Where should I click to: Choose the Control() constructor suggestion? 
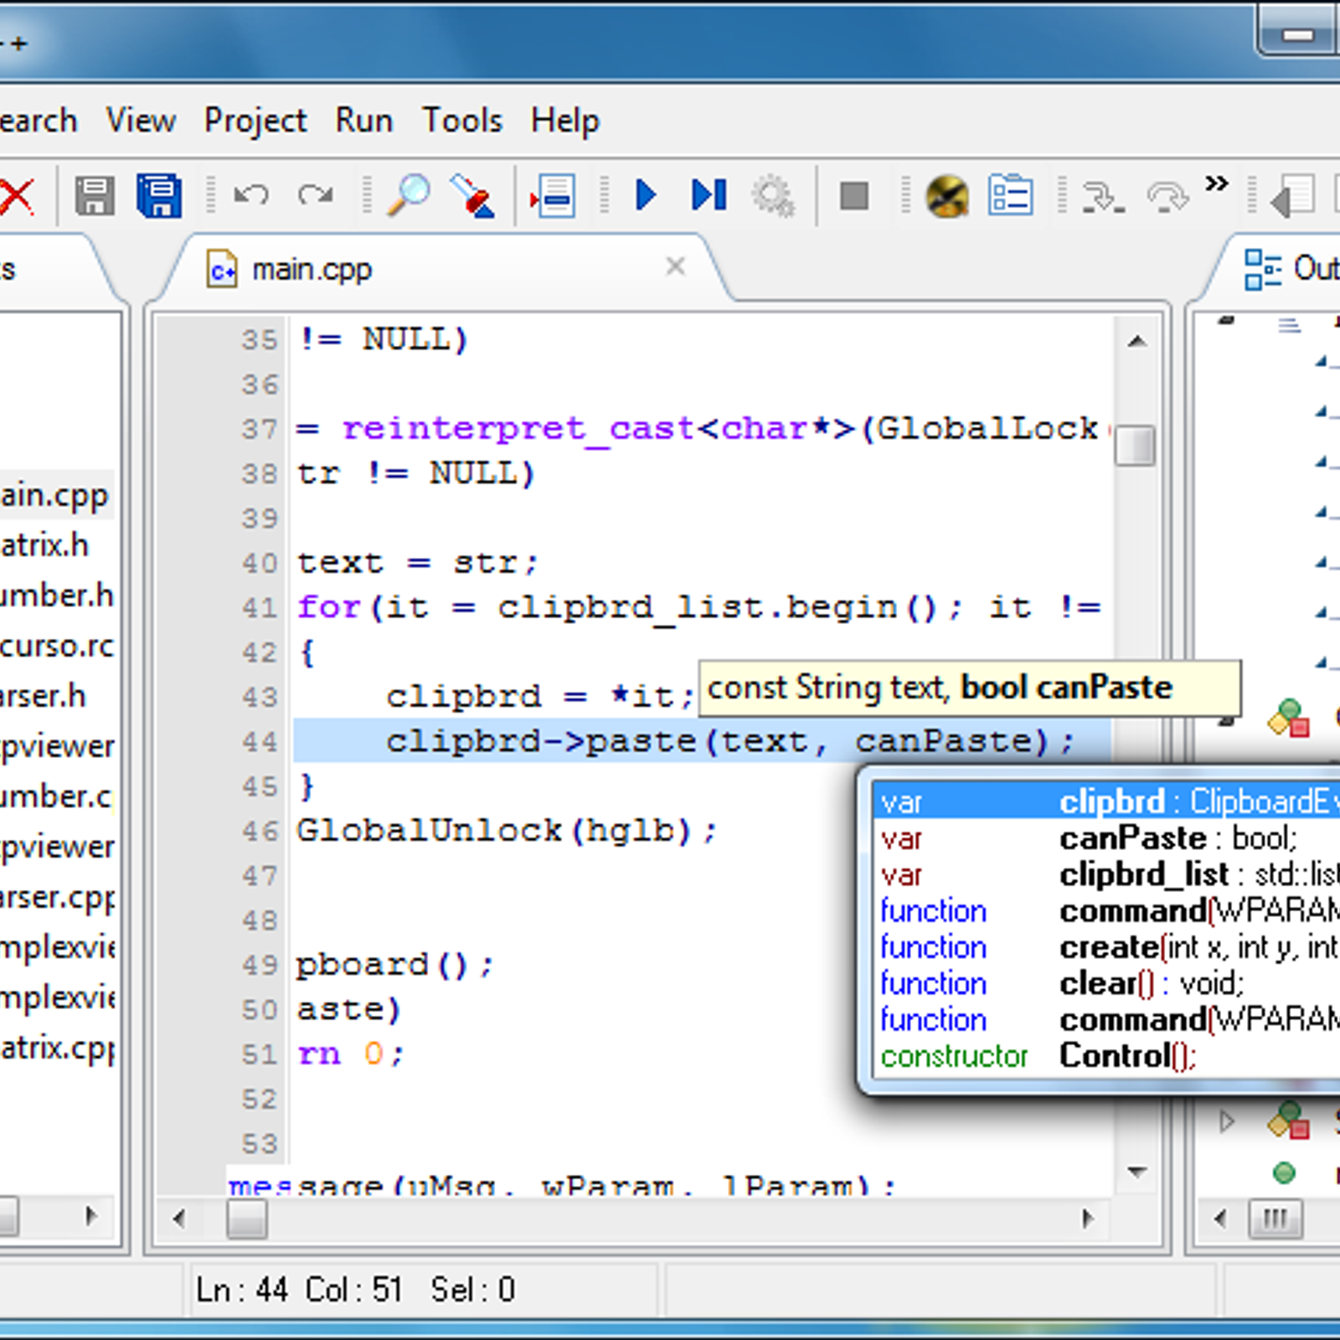1105,1055
